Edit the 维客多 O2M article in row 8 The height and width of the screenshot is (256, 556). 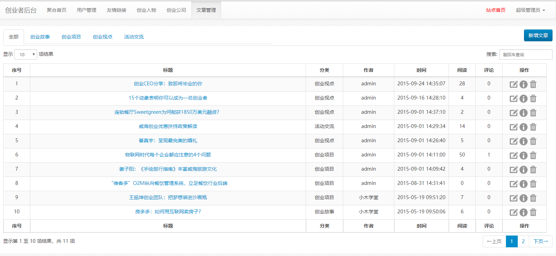tap(514, 184)
